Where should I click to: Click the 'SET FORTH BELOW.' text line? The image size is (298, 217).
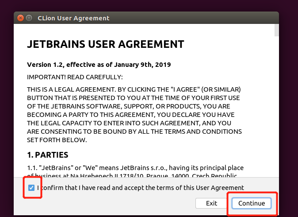pyautogui.click(x=57, y=140)
